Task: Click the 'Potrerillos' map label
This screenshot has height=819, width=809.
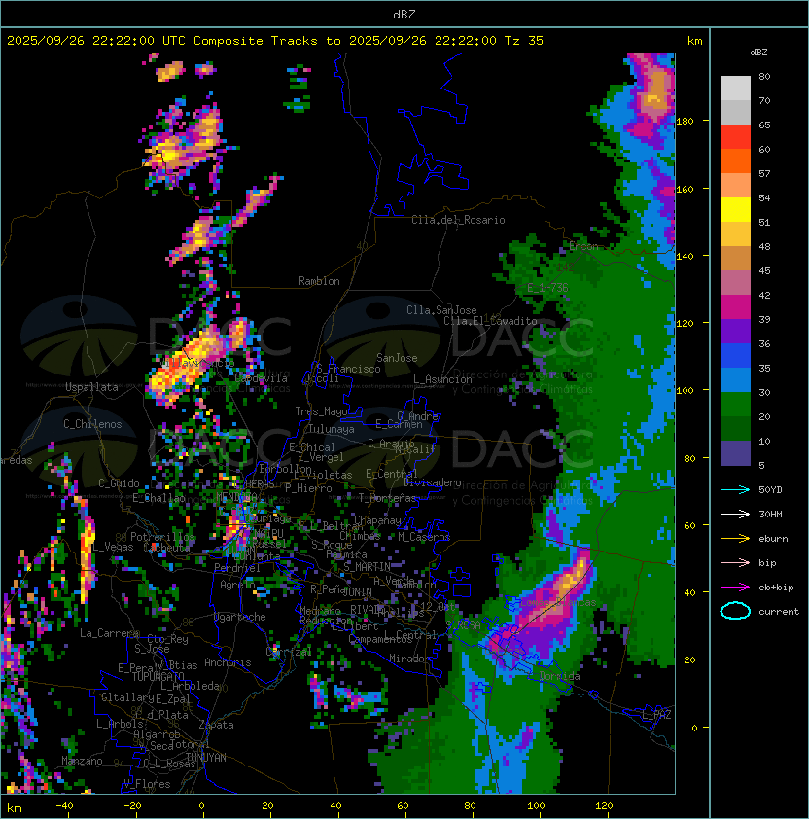Action: click(162, 537)
